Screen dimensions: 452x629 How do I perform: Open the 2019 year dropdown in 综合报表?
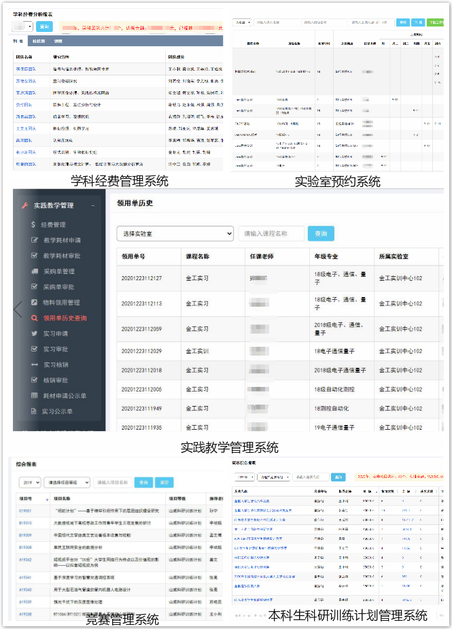[x=29, y=482]
